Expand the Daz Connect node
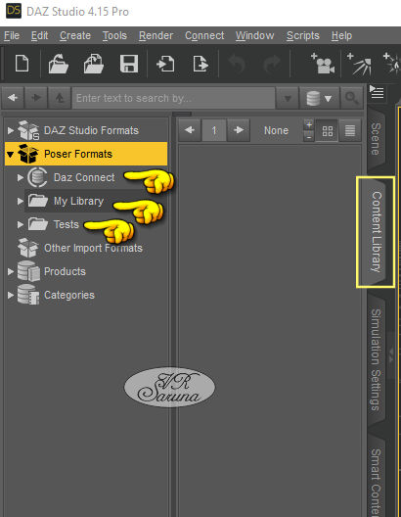This screenshot has height=517, width=401. click(21, 177)
